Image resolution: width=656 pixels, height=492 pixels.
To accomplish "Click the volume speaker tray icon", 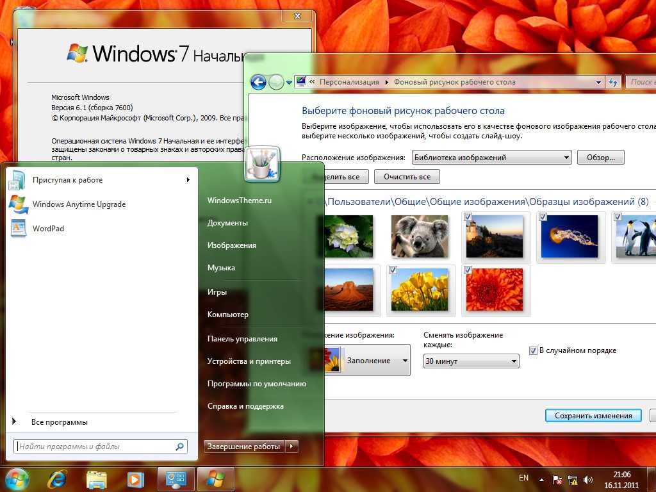I will (x=588, y=479).
